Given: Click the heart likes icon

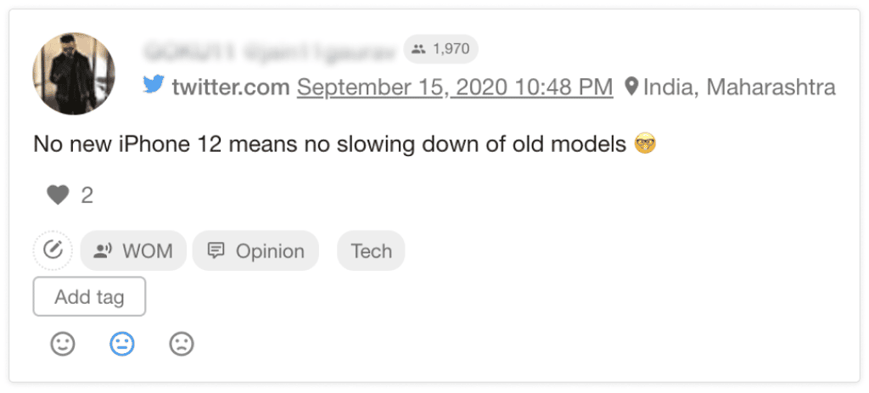Looking at the screenshot, I should click(58, 195).
